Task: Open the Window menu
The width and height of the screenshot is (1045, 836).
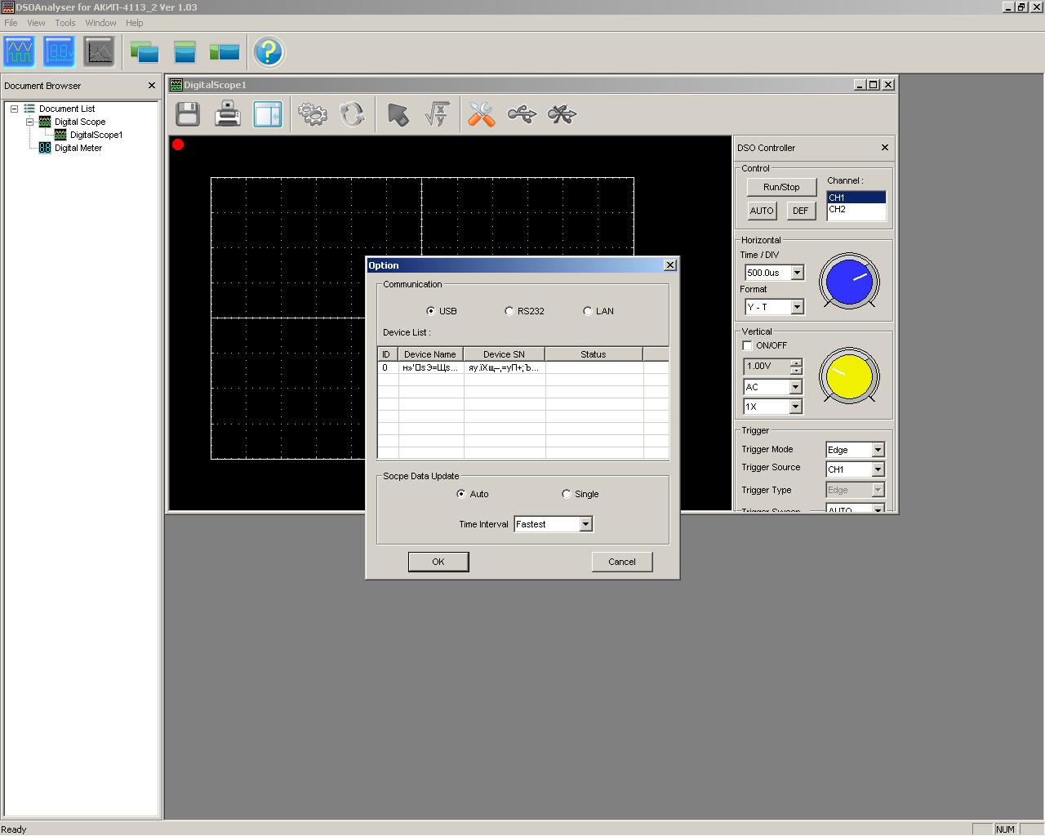Action: [100, 23]
